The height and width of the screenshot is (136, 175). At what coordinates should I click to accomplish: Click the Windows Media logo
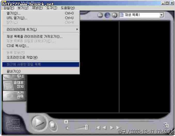coord(13,124)
